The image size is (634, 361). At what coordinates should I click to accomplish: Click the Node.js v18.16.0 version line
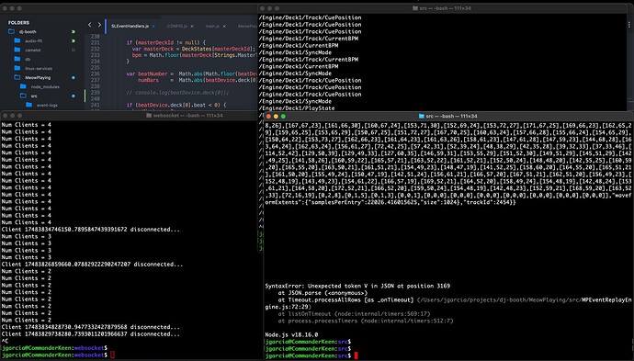click(291, 334)
